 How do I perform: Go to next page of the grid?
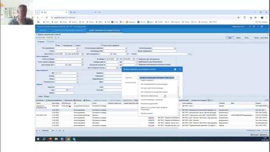pyautogui.click(x=57, y=130)
